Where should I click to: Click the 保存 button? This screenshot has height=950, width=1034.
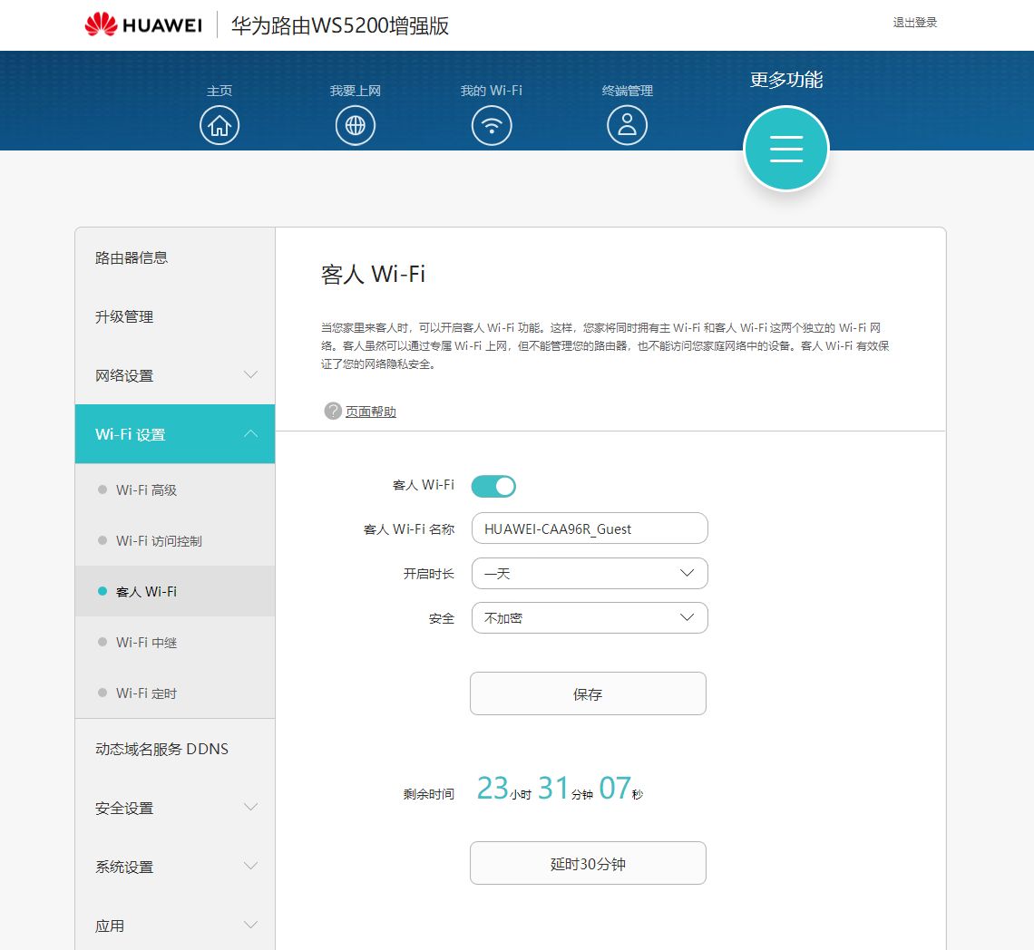pos(588,693)
